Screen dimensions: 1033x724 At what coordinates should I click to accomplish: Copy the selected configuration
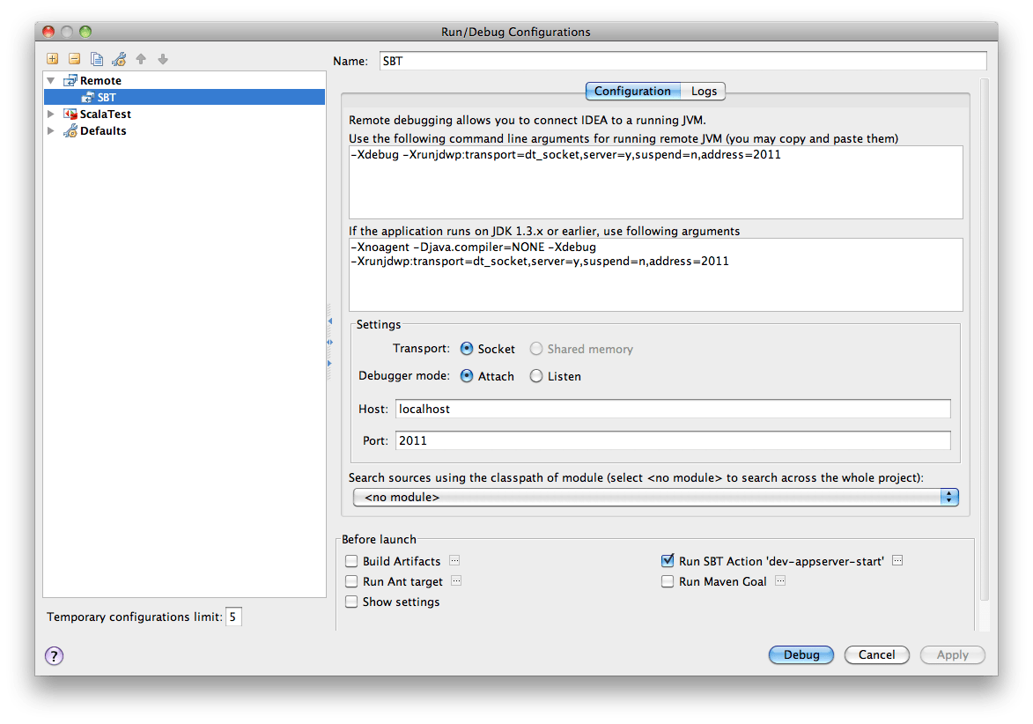[97, 59]
